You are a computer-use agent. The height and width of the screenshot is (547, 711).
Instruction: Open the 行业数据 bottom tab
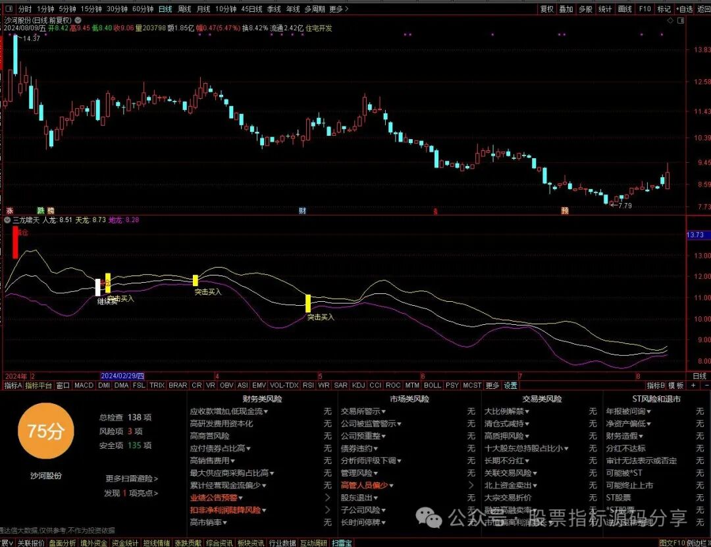(282, 543)
